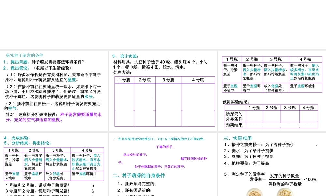Click the line 1、胚必须是完整的
The height and width of the screenshot is (196, 326).
coord(137,184)
